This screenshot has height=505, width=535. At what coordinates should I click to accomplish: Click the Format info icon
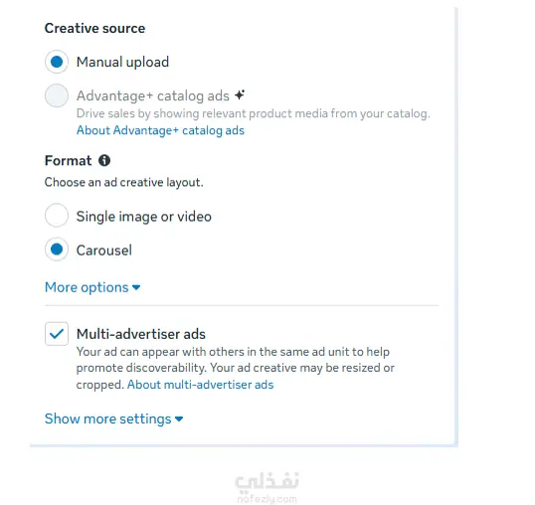[104, 160]
